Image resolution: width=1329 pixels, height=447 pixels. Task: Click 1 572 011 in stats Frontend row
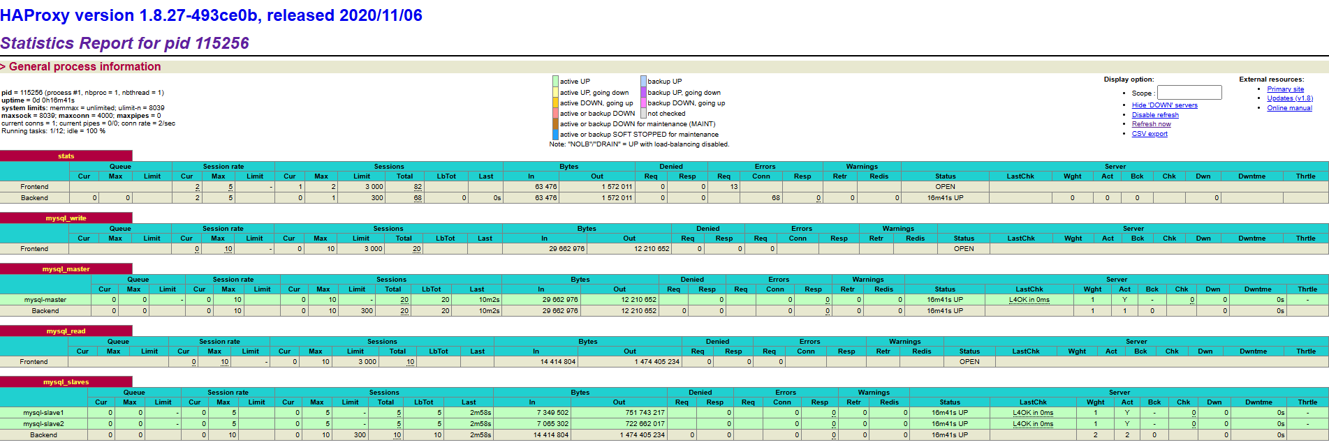pyautogui.click(x=617, y=187)
